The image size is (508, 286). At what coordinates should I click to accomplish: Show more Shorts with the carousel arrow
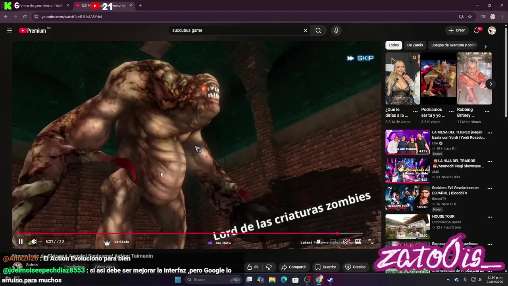click(491, 84)
